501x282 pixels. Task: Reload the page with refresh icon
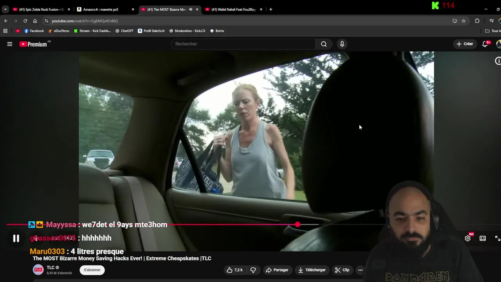click(25, 21)
